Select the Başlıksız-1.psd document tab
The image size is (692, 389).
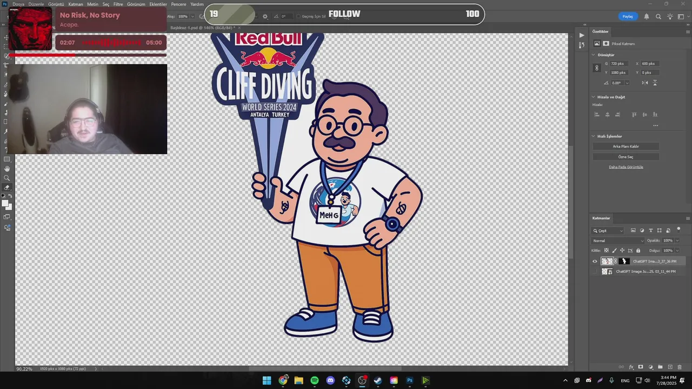click(x=203, y=28)
